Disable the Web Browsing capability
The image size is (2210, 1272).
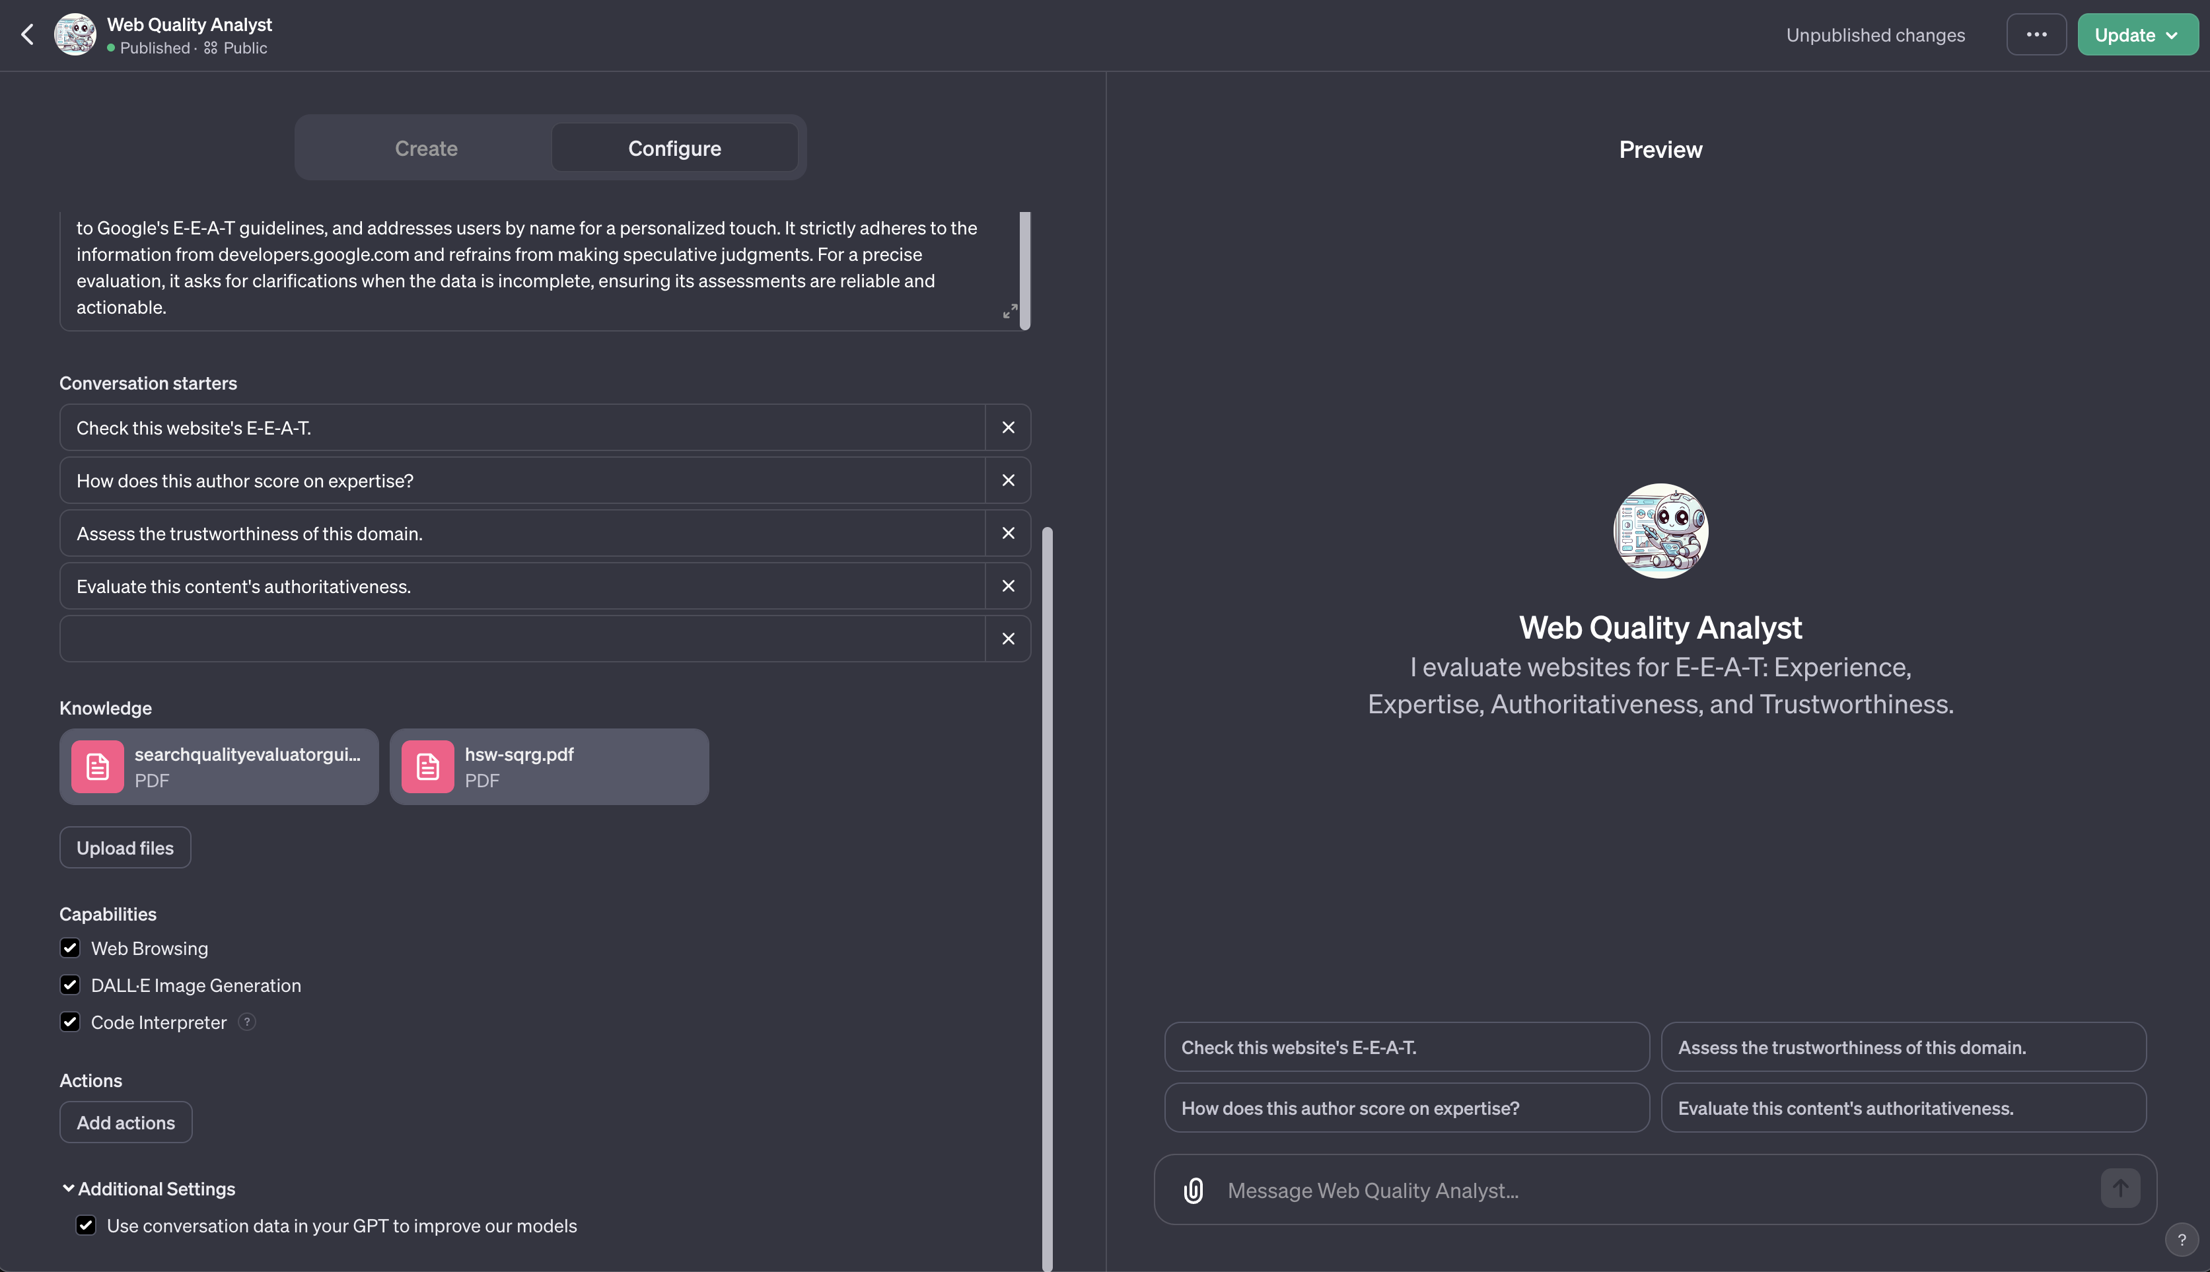coord(70,948)
